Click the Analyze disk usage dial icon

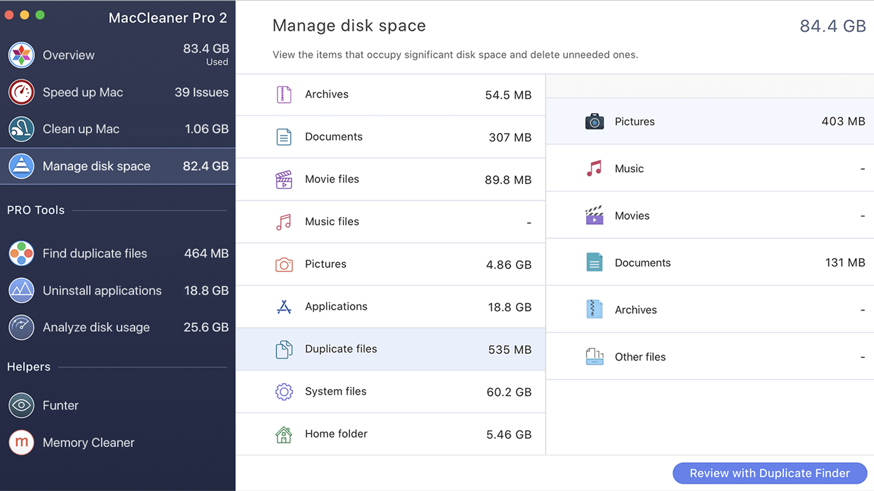(x=21, y=327)
